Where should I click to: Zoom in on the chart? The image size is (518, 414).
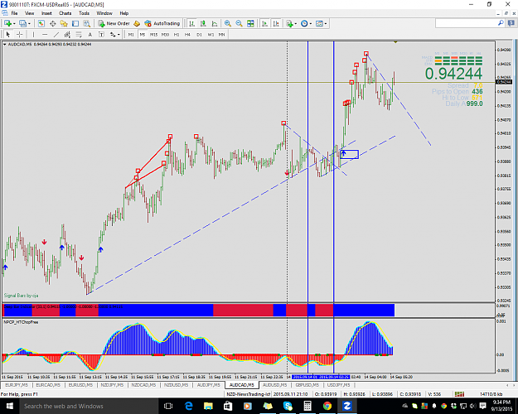tap(228, 23)
